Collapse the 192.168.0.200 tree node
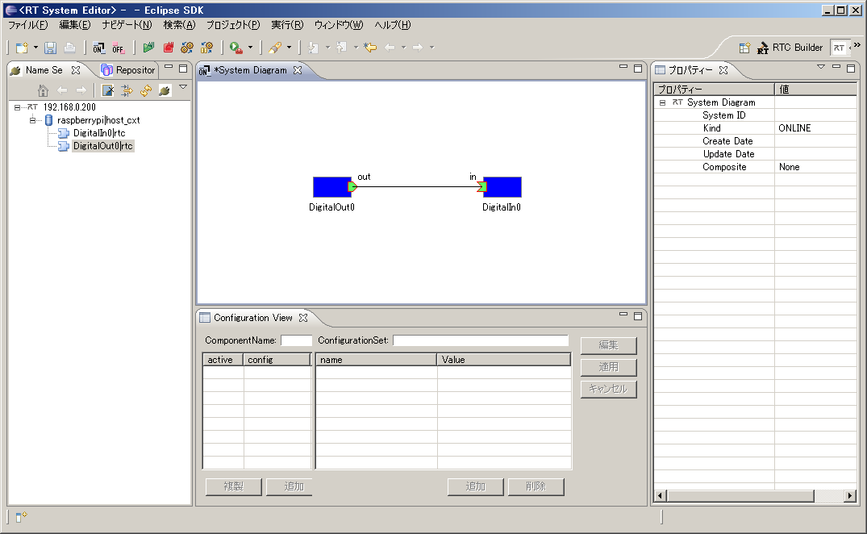This screenshot has height=534, width=867. pos(17,107)
